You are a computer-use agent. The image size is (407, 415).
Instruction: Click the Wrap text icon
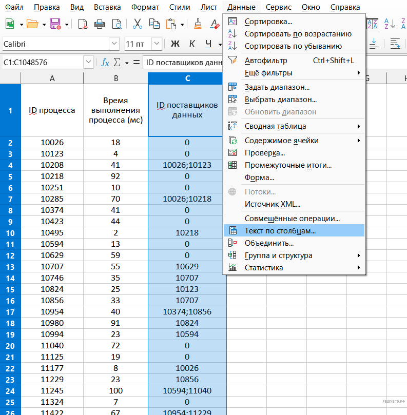395,44
